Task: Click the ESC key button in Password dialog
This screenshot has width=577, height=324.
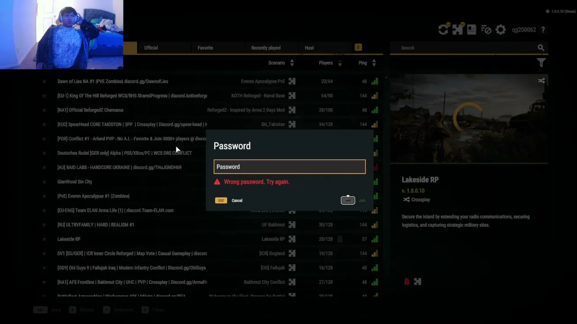Action: tap(221, 201)
